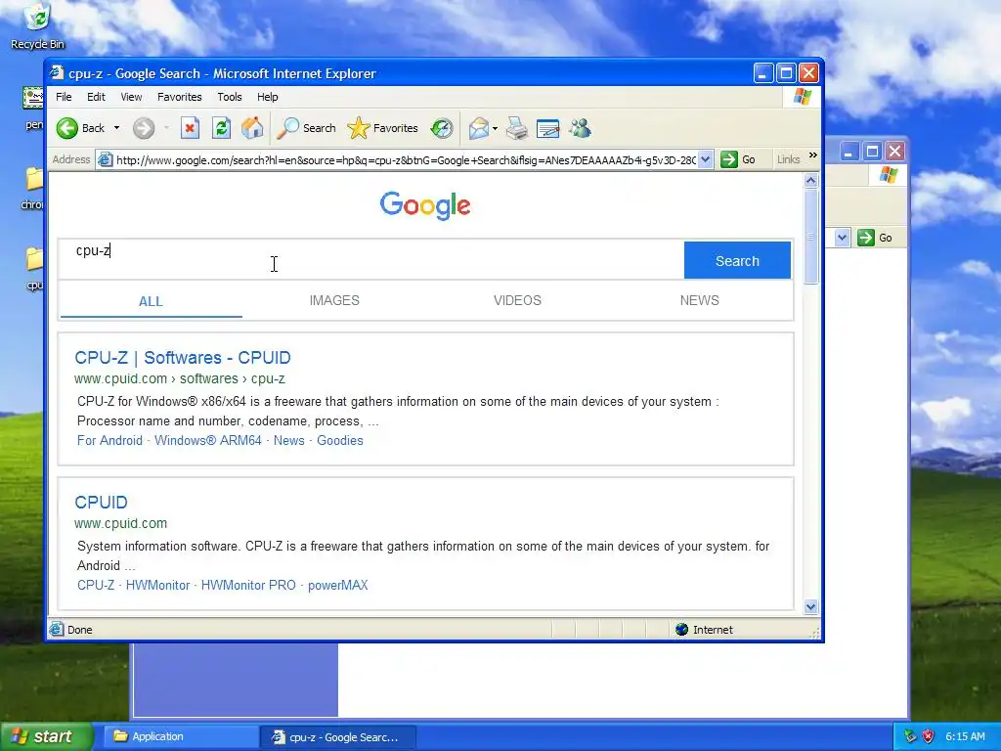This screenshot has width=1001, height=751.
Task: Click the cpu-z Google Search taskbar button
Action: (x=338, y=737)
